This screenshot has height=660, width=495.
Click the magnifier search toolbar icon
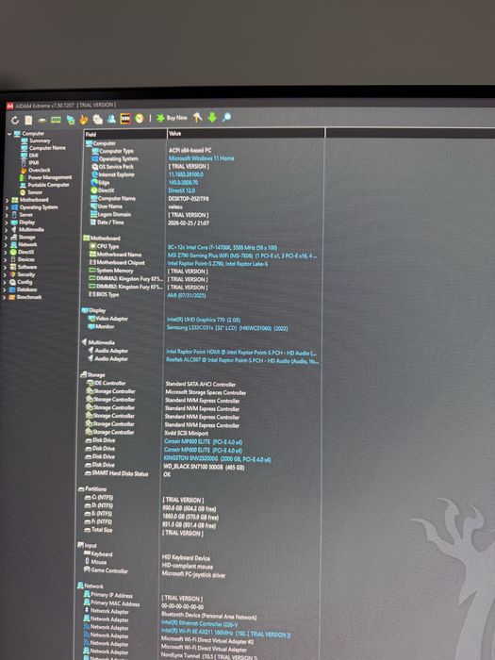(226, 117)
